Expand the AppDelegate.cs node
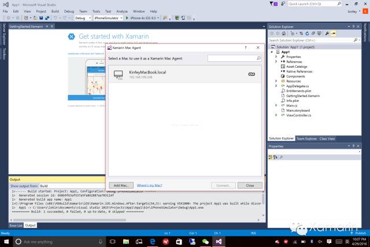 click(x=276, y=86)
